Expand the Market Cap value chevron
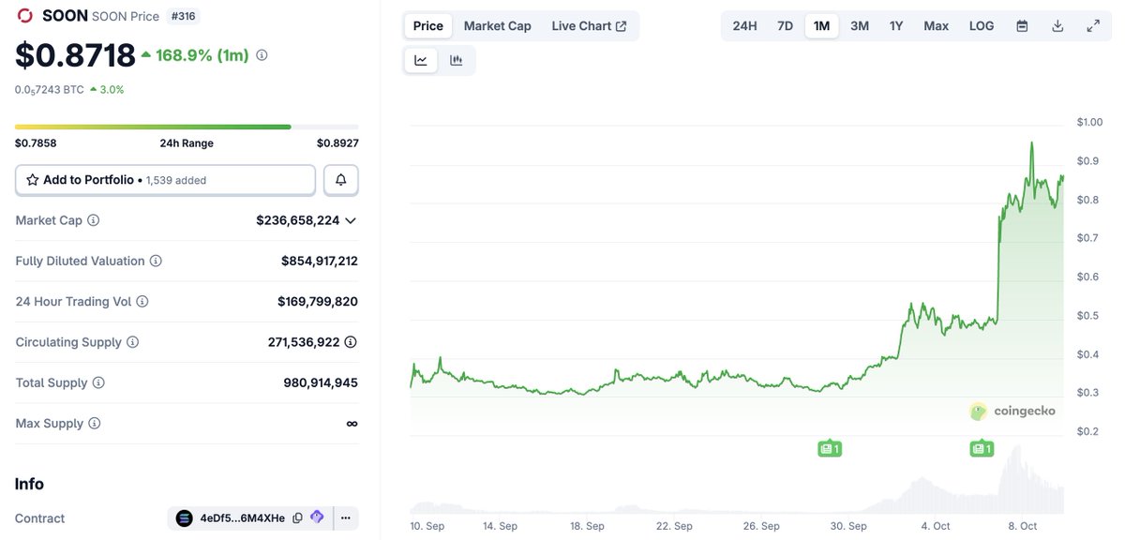This screenshot has height=540, width=1125. point(351,220)
